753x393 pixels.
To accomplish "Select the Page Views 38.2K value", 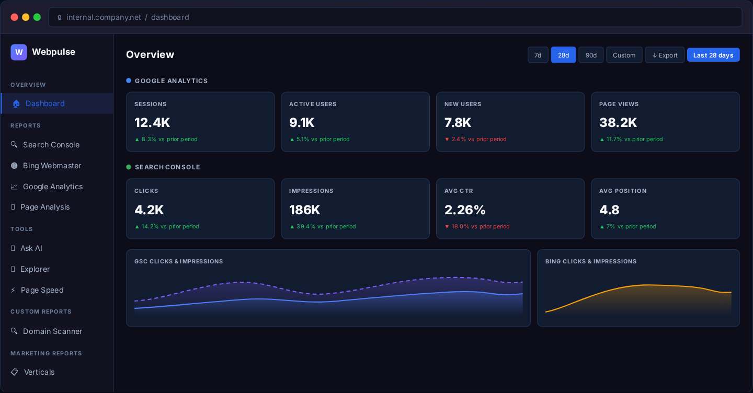I will pos(618,122).
